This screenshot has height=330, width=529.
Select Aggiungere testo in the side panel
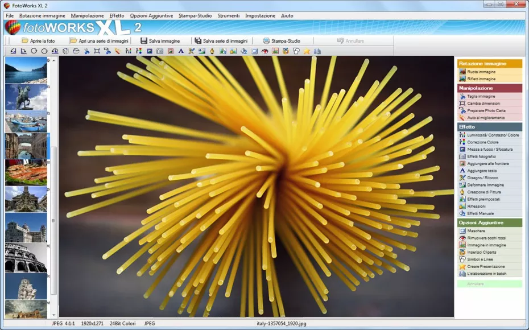pyautogui.click(x=490, y=171)
